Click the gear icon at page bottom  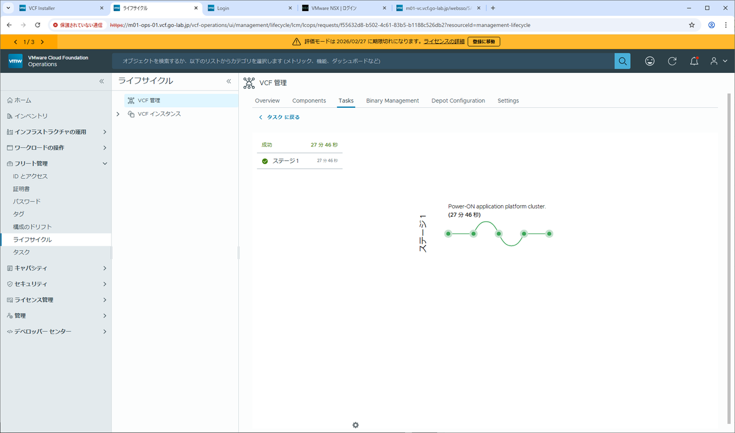pos(355,425)
